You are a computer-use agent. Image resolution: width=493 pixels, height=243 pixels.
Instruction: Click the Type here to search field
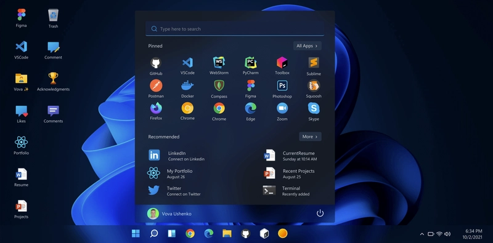235,29
